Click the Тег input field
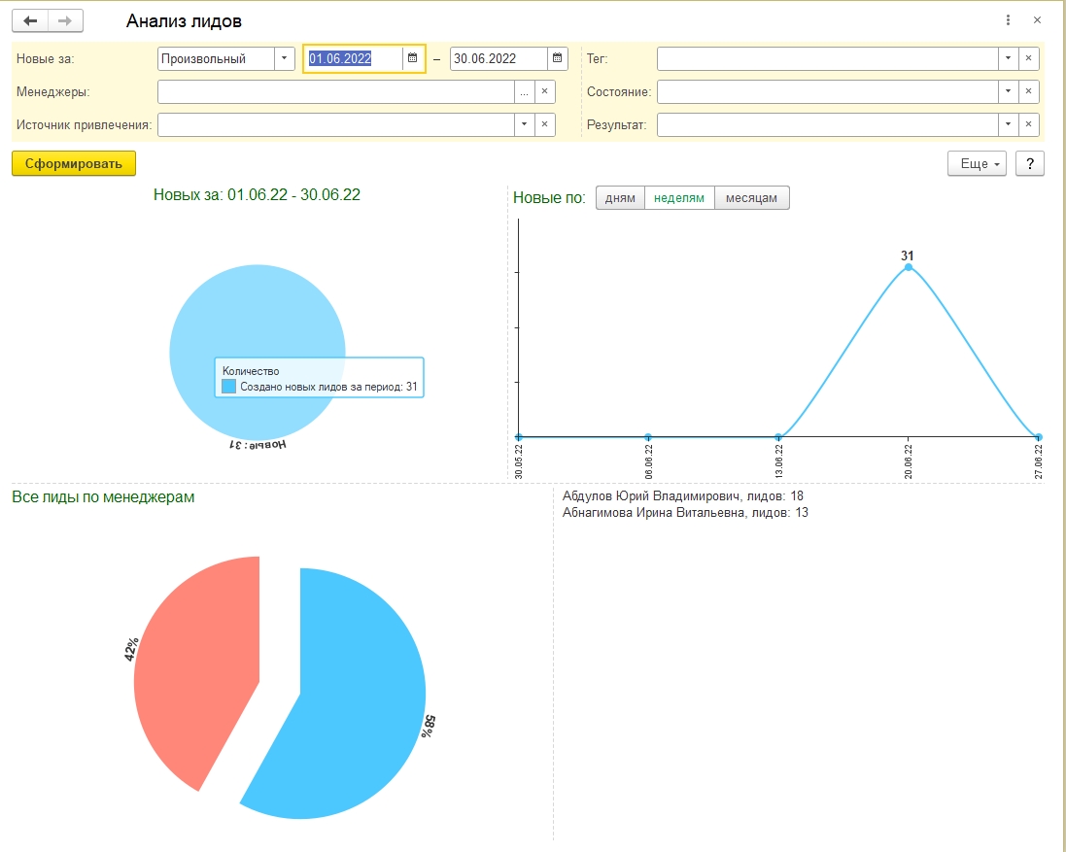1066x852 pixels. [x=827, y=58]
